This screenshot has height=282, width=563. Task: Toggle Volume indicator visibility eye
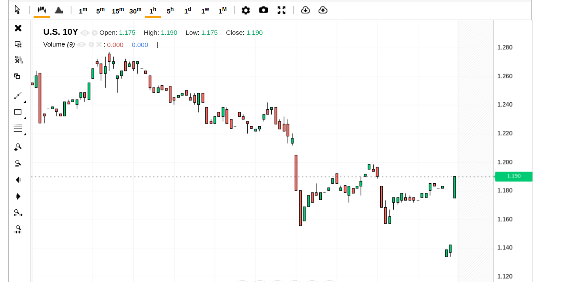(x=82, y=44)
